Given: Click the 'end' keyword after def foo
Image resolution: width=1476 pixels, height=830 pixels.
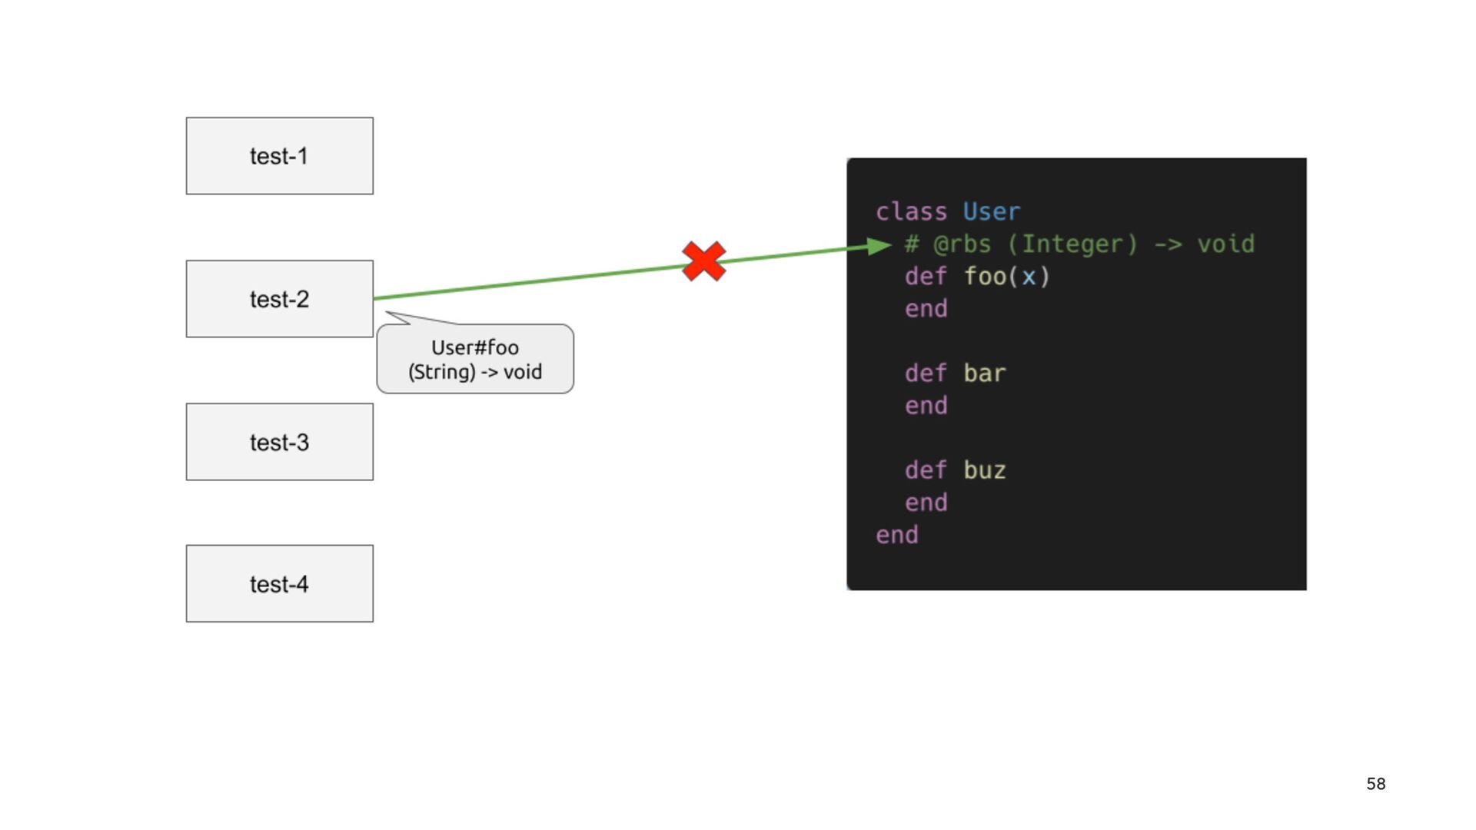Looking at the screenshot, I should tap(926, 309).
